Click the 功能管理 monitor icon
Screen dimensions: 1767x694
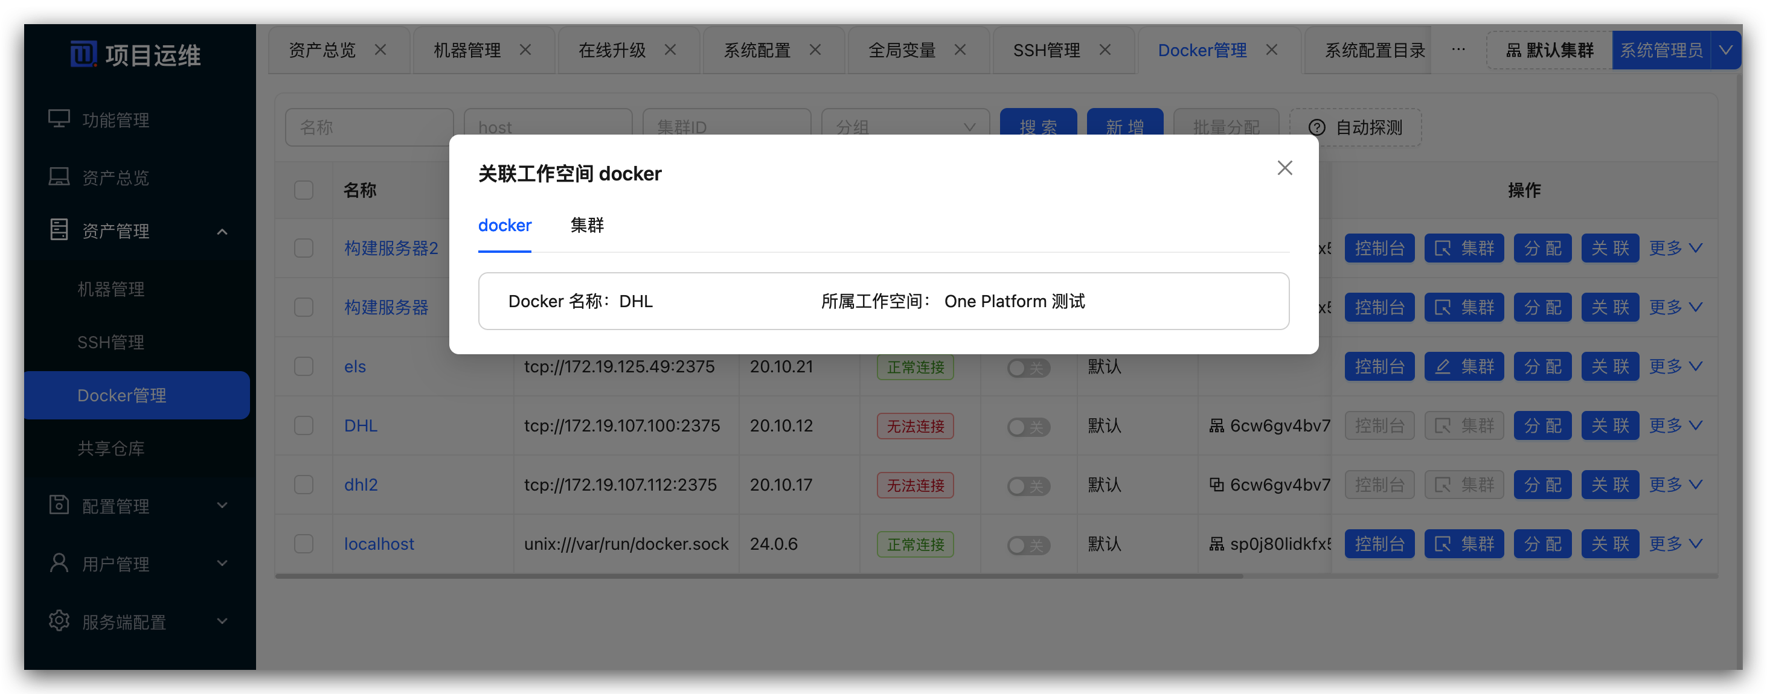click(59, 119)
